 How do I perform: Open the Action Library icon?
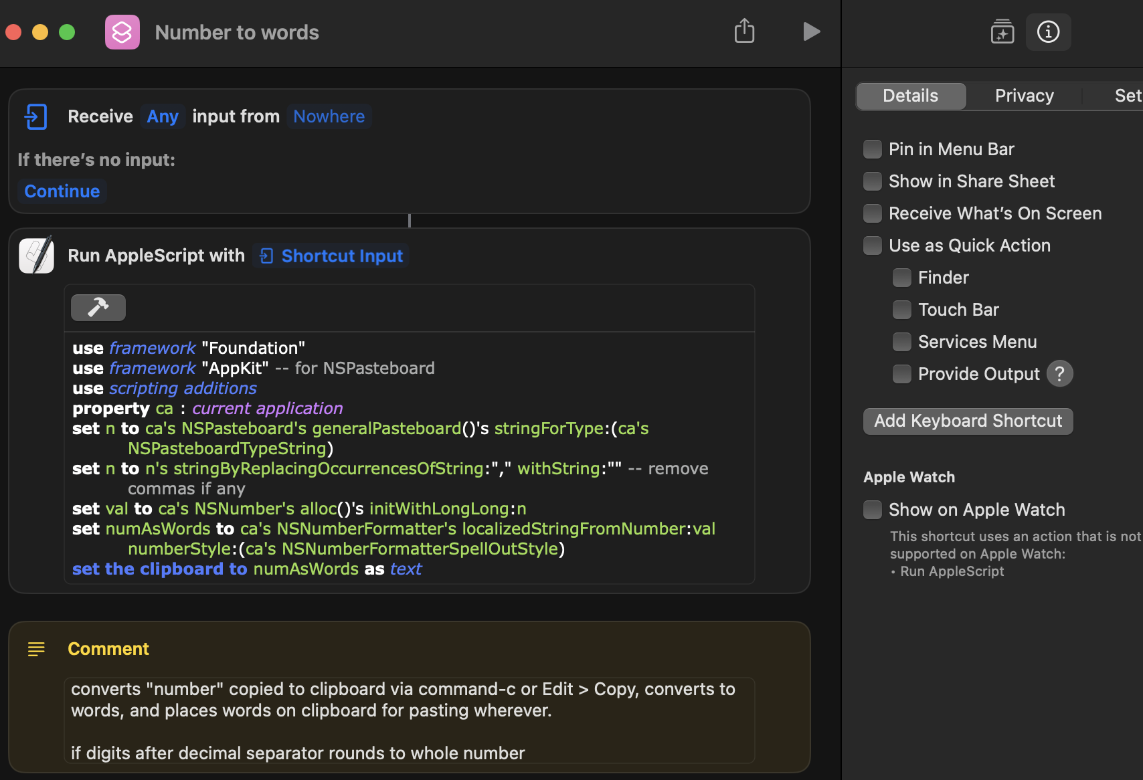click(1002, 31)
